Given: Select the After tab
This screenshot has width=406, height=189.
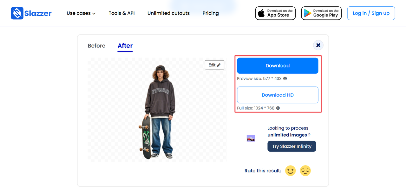Looking at the screenshot, I should click(x=125, y=46).
